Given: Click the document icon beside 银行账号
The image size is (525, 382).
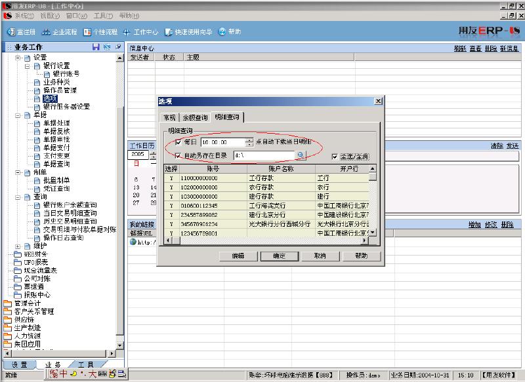Looking at the screenshot, I should [47, 74].
